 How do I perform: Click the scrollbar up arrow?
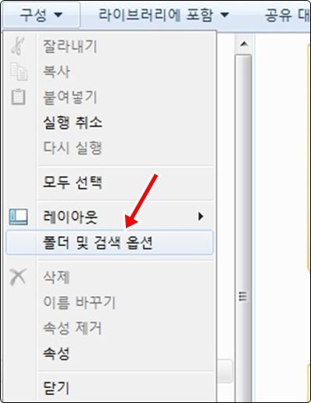243,44
